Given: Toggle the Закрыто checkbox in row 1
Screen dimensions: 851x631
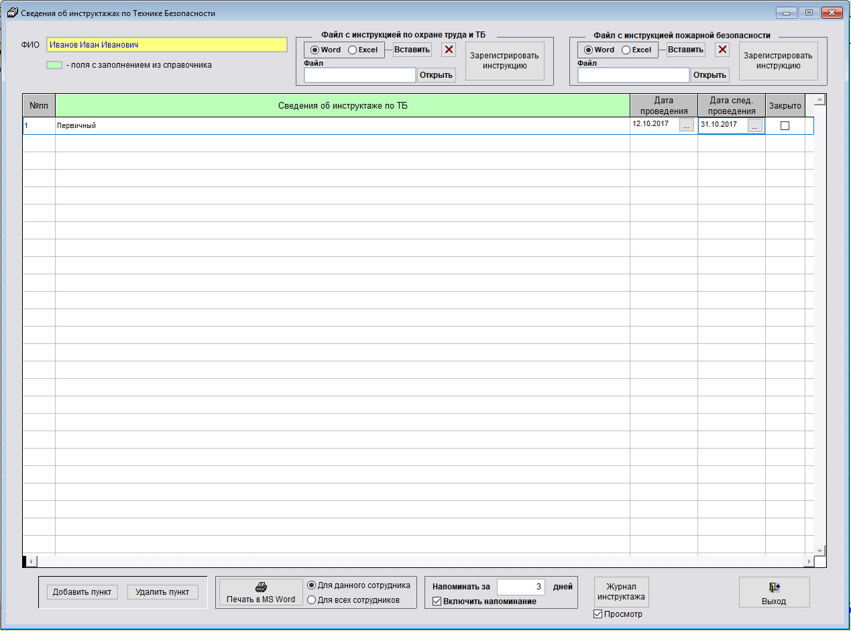Looking at the screenshot, I should pos(785,126).
